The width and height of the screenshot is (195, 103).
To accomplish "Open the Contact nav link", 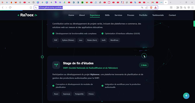I will click(x=172, y=15).
